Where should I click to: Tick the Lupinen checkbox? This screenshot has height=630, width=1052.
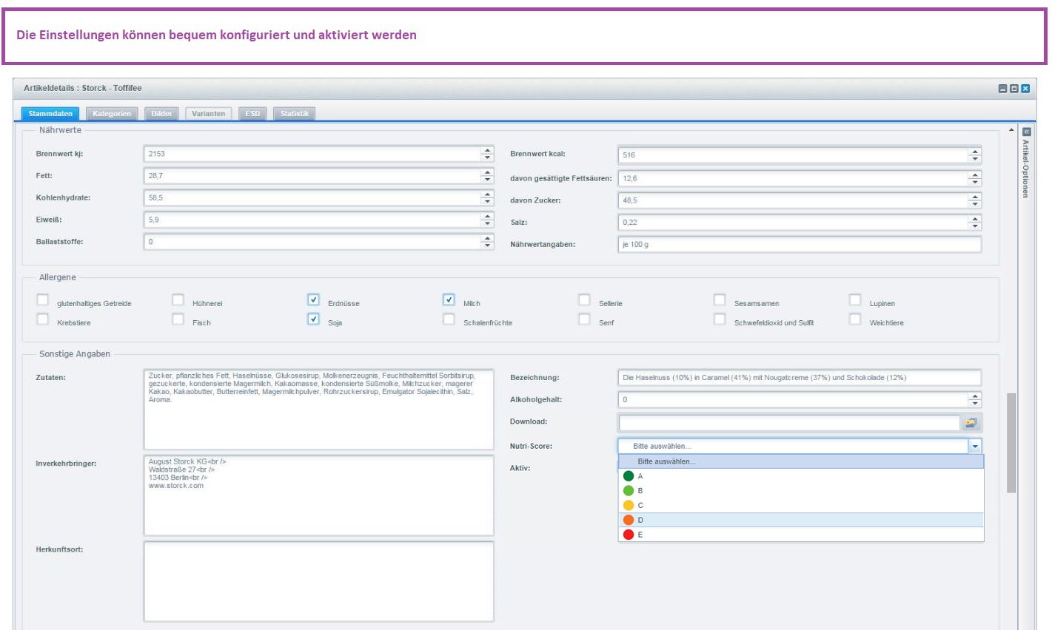[x=855, y=300]
